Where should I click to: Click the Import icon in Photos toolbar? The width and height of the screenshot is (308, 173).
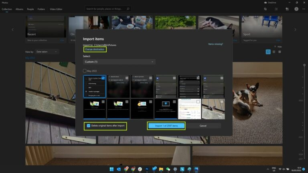click(287, 9)
